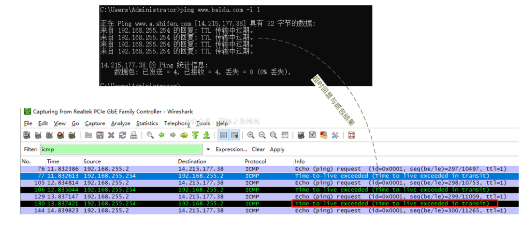This screenshot has width=522, height=225.
Task: Open the Go menu
Action: [x=75, y=123]
